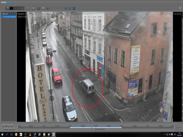The height and width of the screenshot is (137, 183).
Task: Zoom in the timeline with plus button
Action: pos(180,126)
